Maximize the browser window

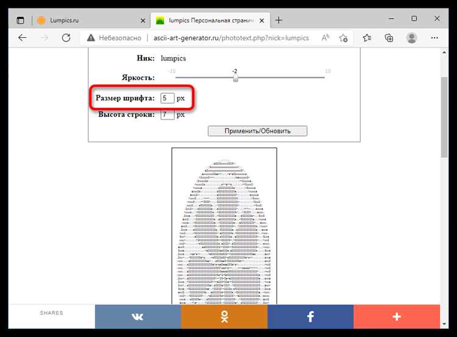414,19
